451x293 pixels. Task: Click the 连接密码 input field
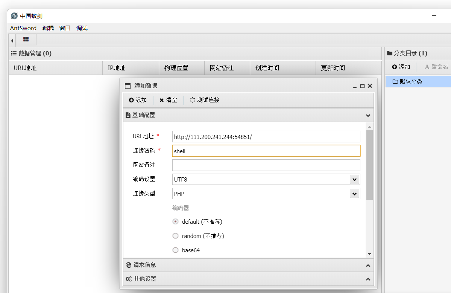tap(266, 151)
